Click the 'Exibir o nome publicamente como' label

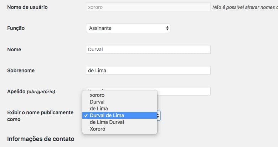[40, 116]
